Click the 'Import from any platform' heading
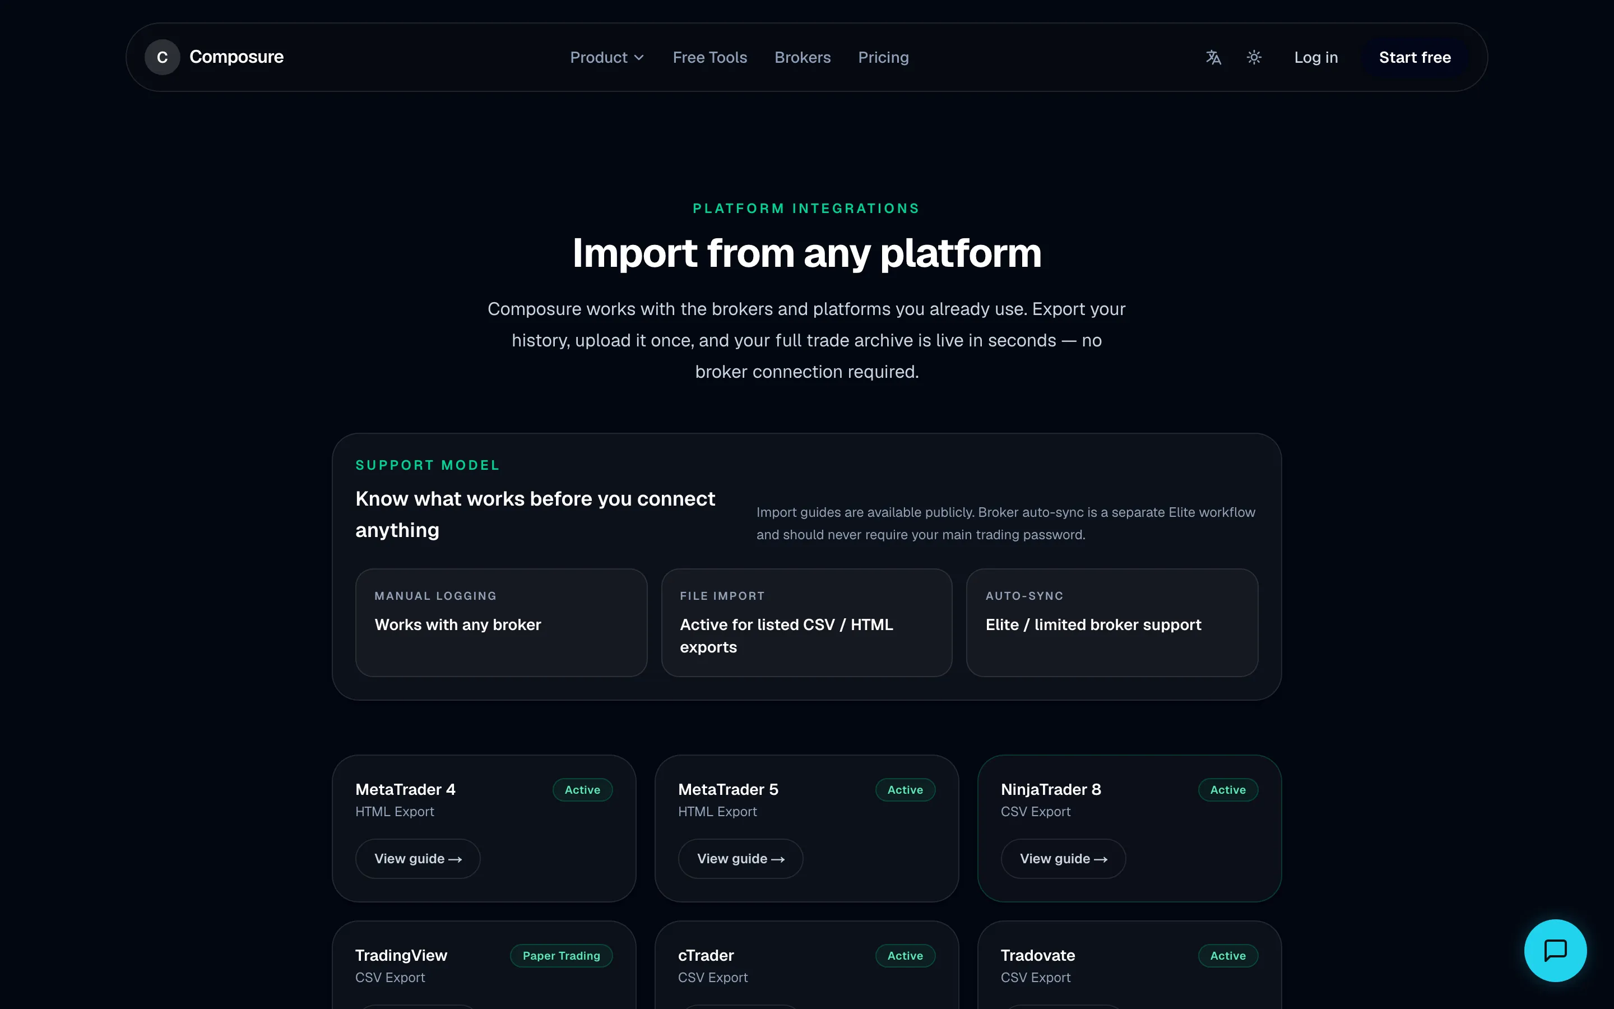 click(807, 253)
